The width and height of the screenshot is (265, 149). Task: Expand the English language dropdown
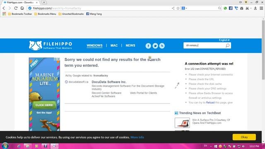pyautogui.click(x=224, y=40)
